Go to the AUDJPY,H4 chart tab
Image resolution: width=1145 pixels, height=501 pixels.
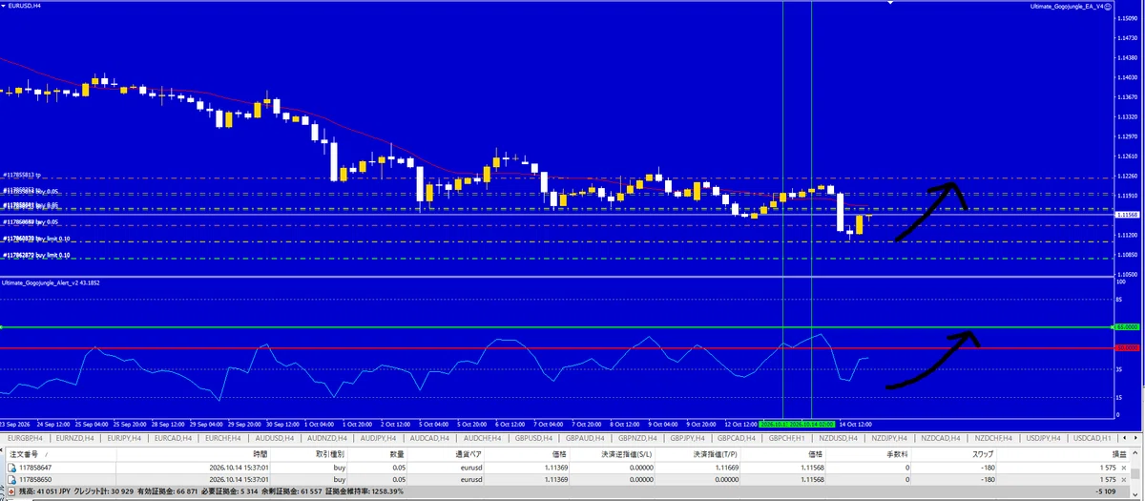click(x=379, y=437)
